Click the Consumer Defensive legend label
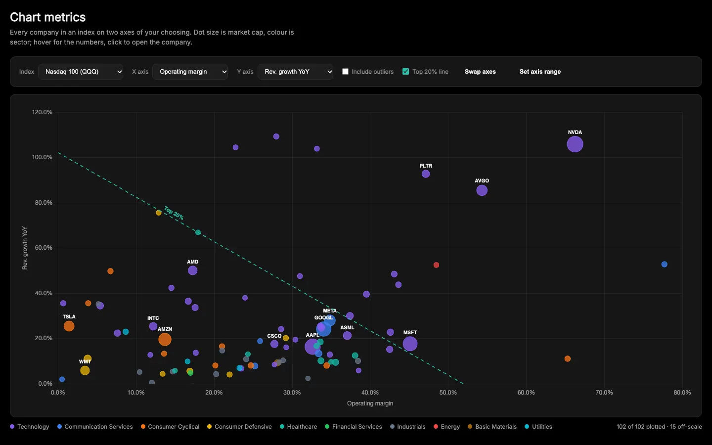The height and width of the screenshot is (445, 712). click(x=243, y=427)
